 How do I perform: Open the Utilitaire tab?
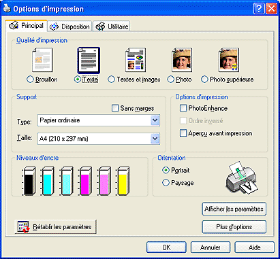click(112, 27)
